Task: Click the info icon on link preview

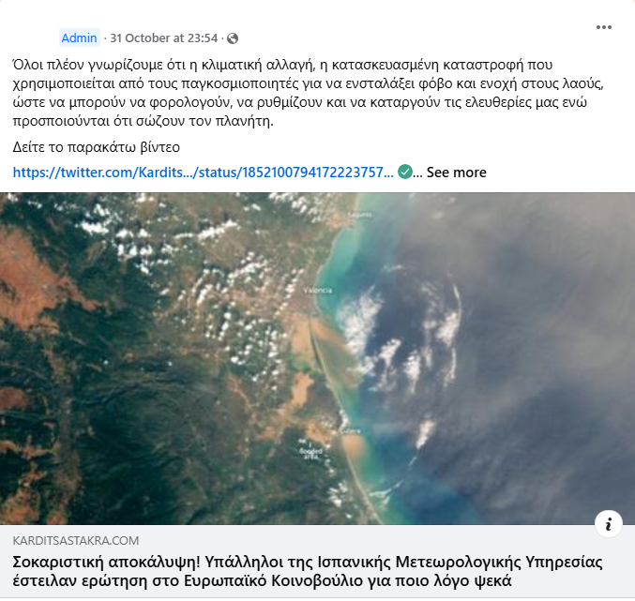Action: 609,524
